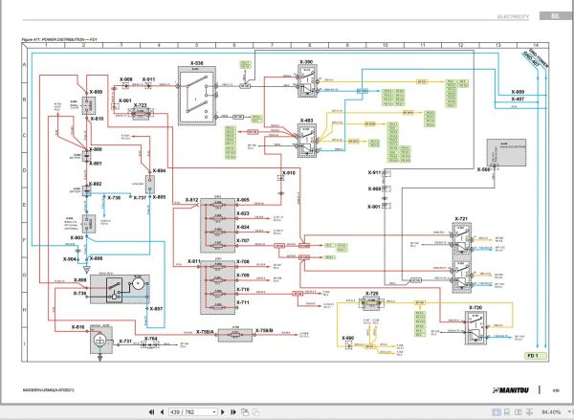Image resolution: width=574 pixels, height=420 pixels.
Task: Click the page number field 439 / 782
Action: (190, 412)
